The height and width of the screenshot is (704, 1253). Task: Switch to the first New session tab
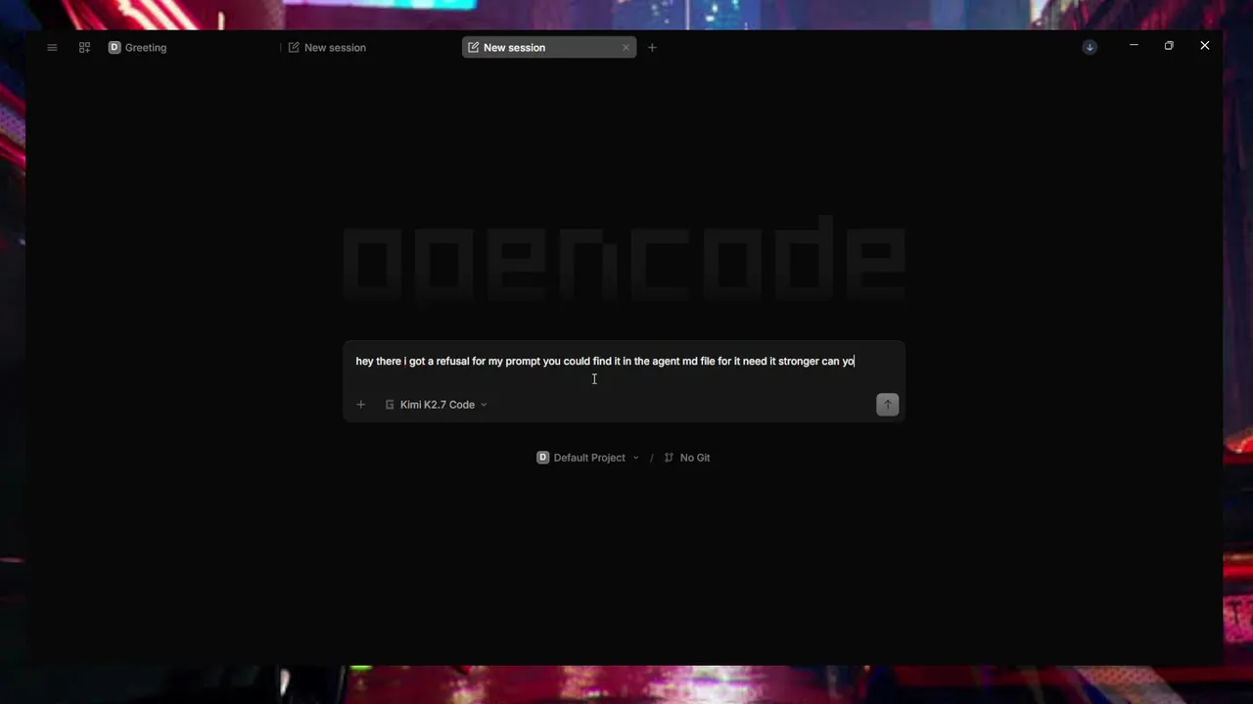click(327, 47)
